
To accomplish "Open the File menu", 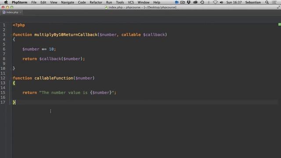I will [34, 2].
